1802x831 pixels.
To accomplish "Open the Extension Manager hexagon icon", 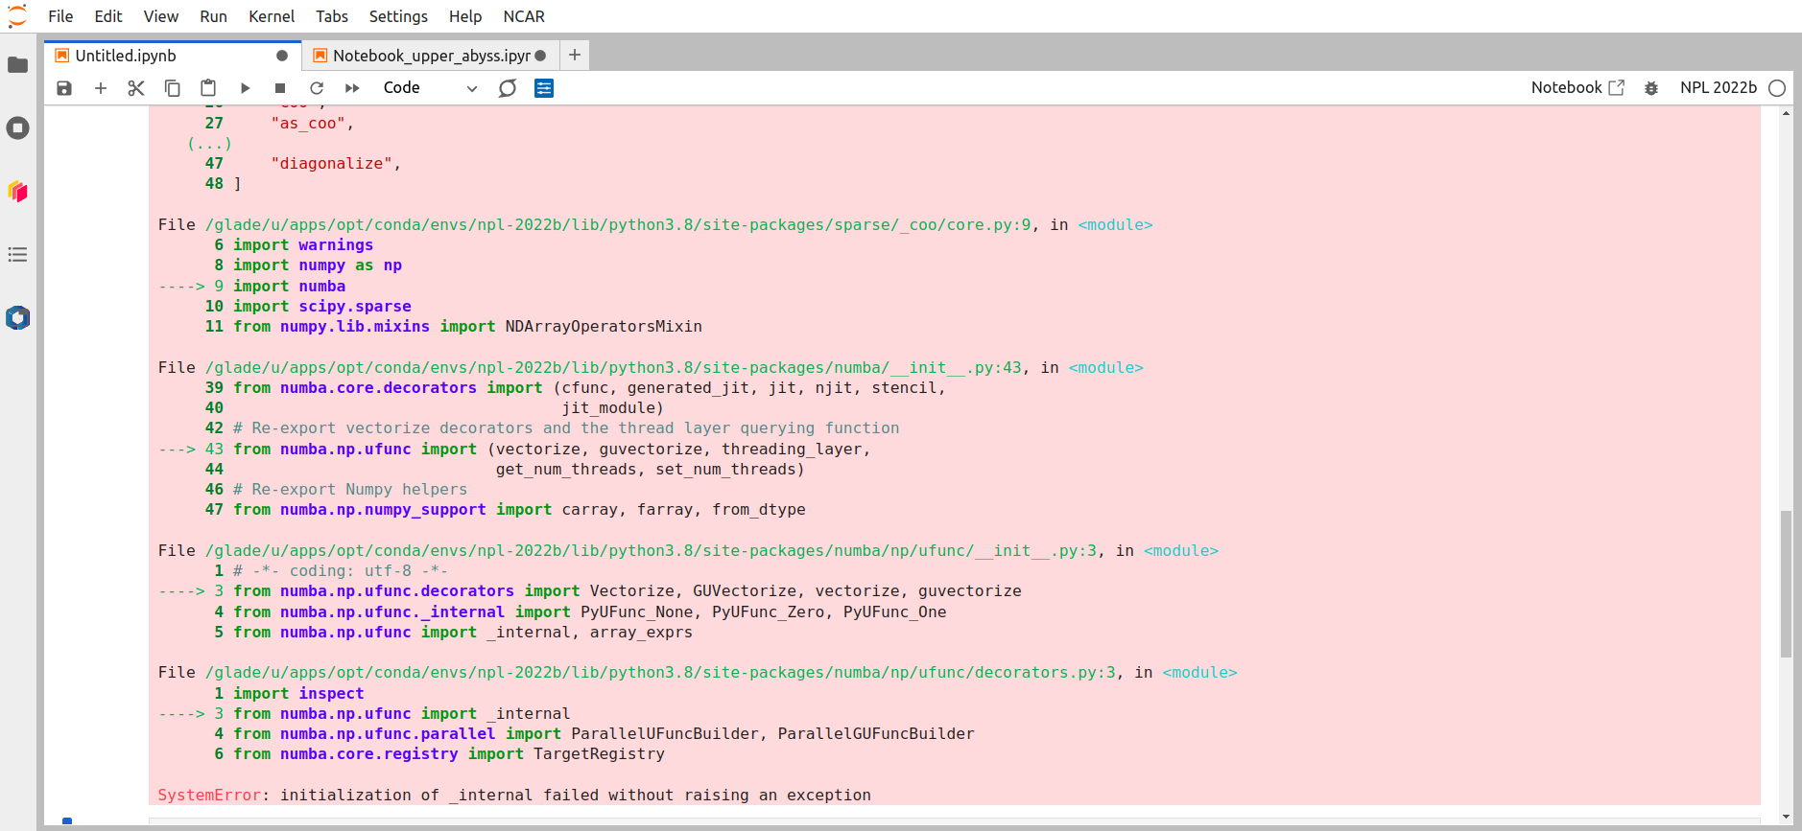I will coord(17,318).
